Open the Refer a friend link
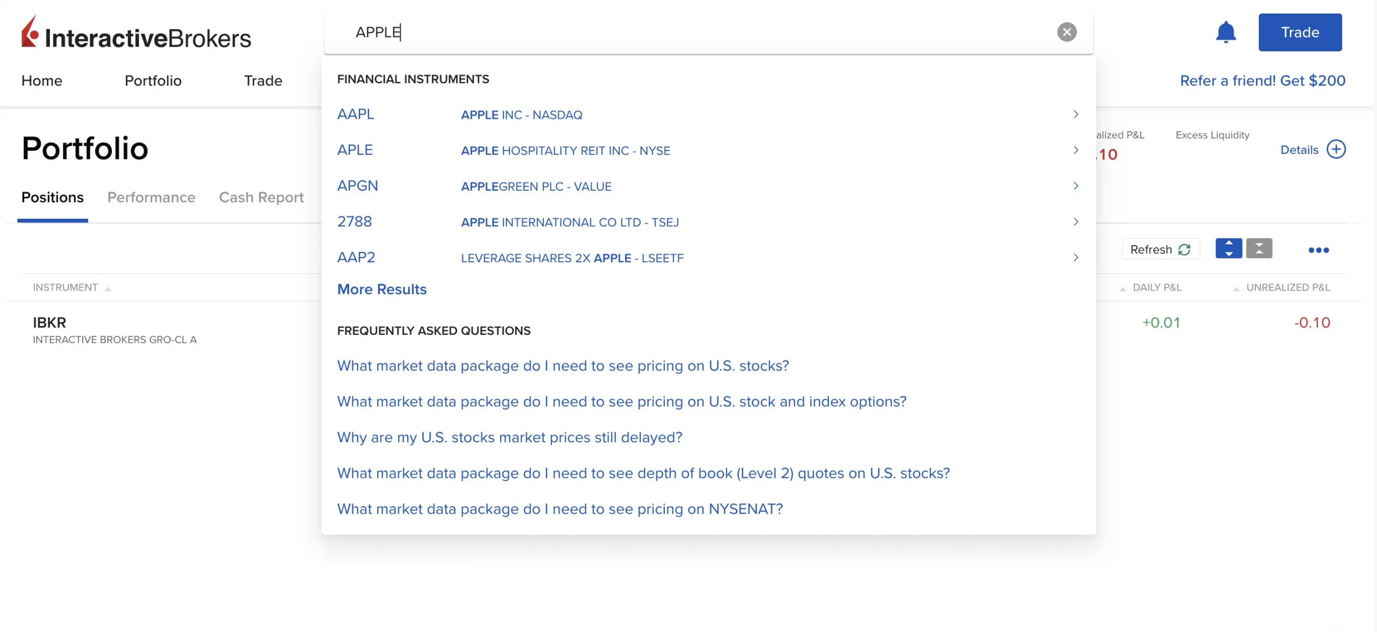Screen dimensions: 1377x632 1262,81
